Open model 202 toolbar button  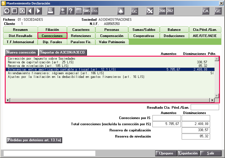[170, 11]
